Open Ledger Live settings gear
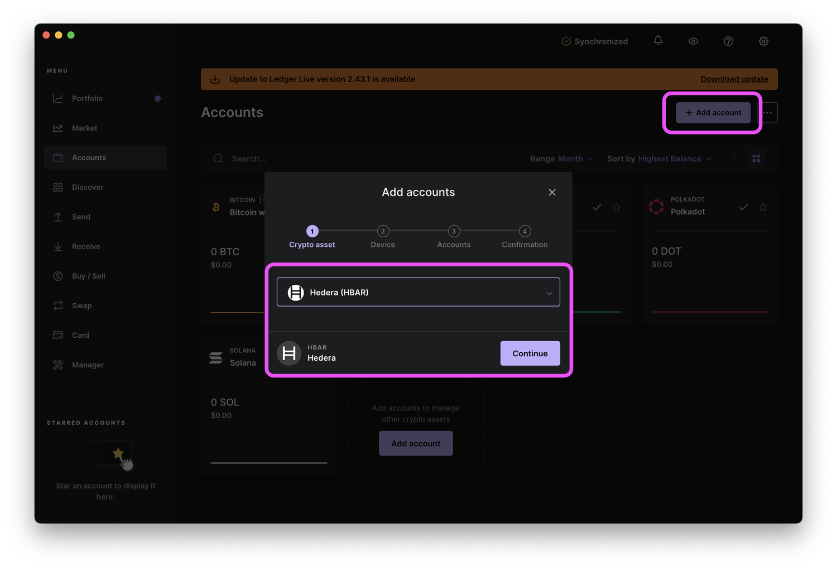Image resolution: width=837 pixels, height=569 pixels. (763, 41)
